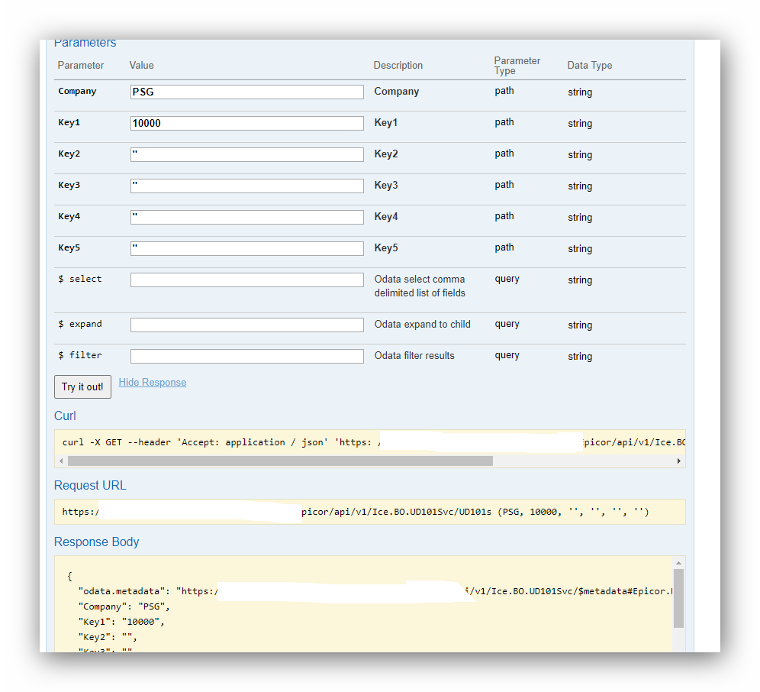Select the Key1 input containing 10000

click(246, 123)
